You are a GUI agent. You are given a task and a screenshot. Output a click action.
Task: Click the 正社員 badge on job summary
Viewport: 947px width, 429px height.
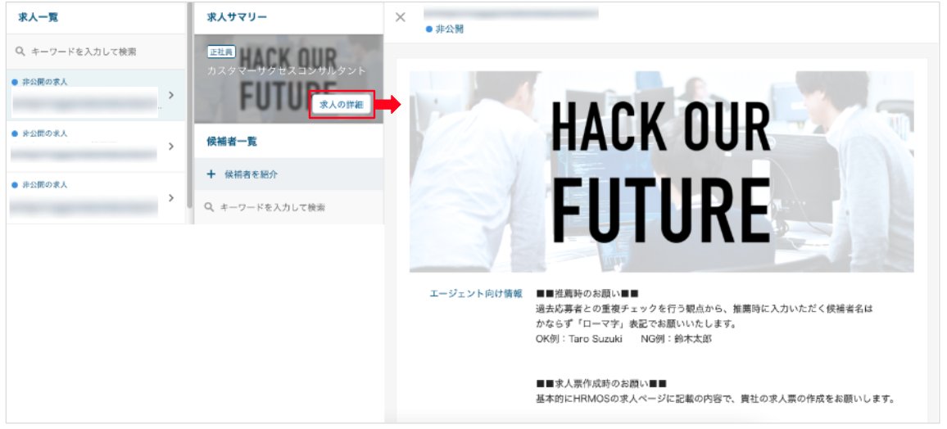pyautogui.click(x=221, y=52)
